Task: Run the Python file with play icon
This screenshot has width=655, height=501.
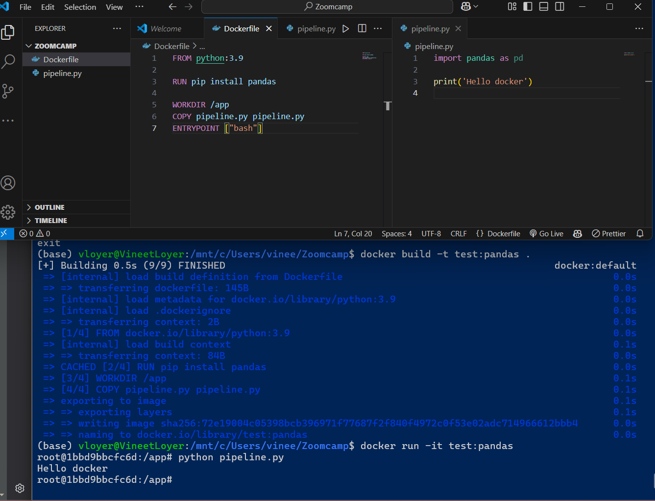Action: [346, 28]
